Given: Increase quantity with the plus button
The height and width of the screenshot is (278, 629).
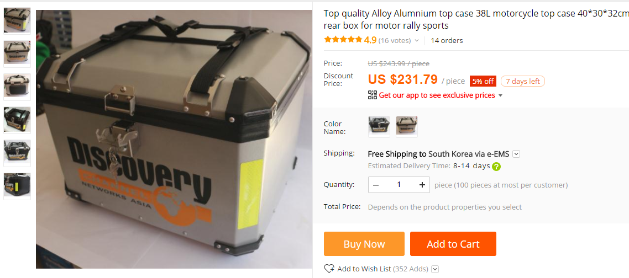Looking at the screenshot, I should coord(422,185).
